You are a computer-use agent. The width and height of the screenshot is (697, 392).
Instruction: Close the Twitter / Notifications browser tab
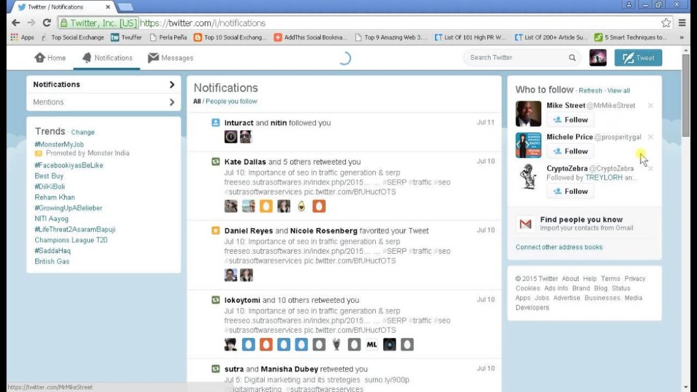click(108, 7)
